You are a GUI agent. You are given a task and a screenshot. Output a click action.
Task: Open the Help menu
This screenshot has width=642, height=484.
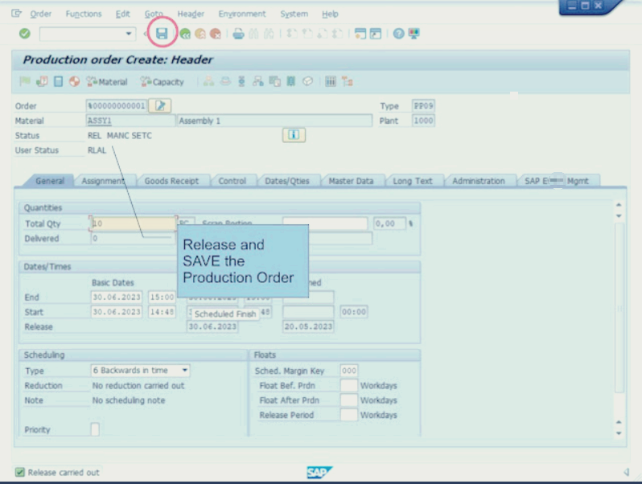(x=330, y=14)
